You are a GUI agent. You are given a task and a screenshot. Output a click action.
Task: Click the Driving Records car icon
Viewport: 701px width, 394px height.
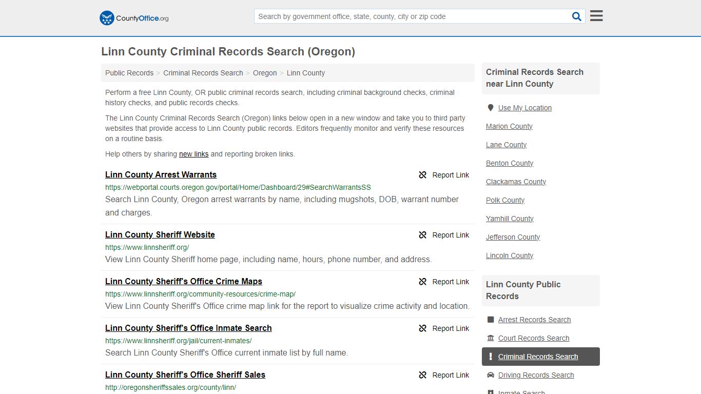click(x=491, y=375)
